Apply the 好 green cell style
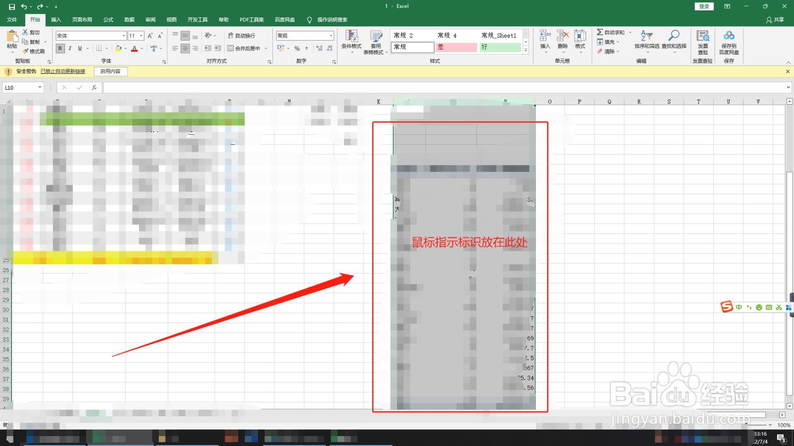The image size is (794, 446). pyautogui.click(x=500, y=47)
